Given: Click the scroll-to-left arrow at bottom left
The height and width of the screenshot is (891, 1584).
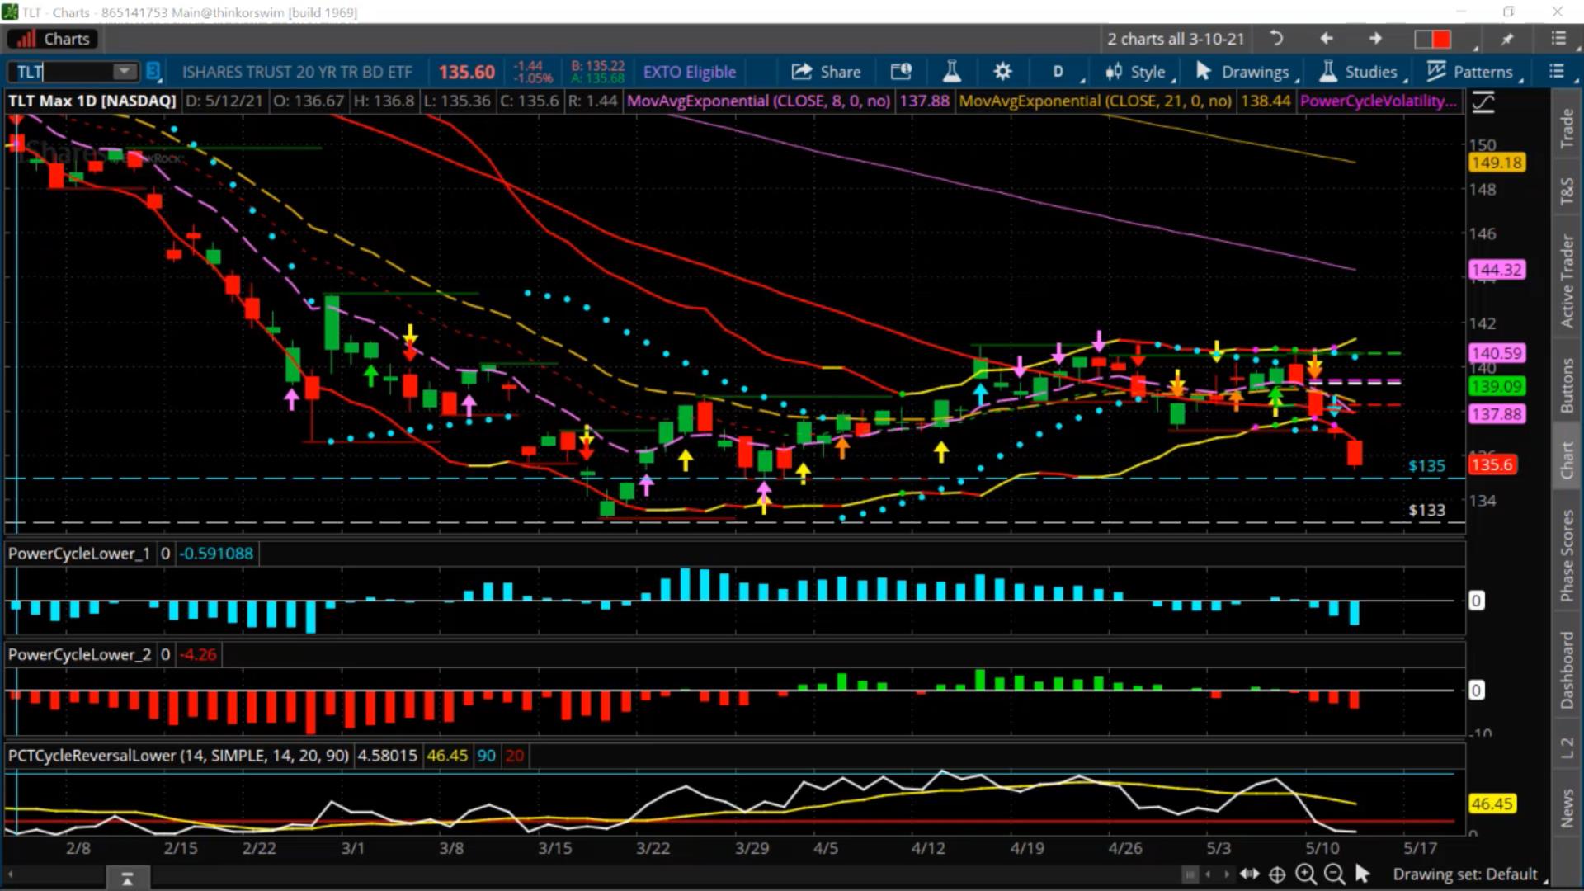Looking at the screenshot, I should pyautogui.click(x=11, y=874).
